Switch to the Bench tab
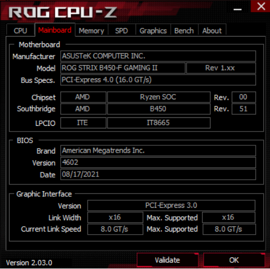 (184, 31)
